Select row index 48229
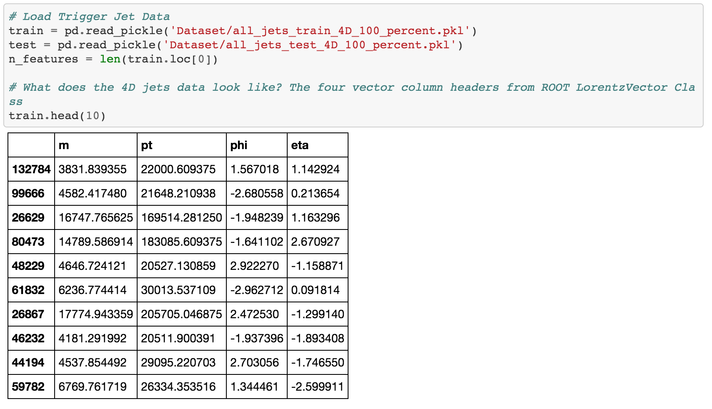Viewport: 712px width, 409px height. coord(28,266)
